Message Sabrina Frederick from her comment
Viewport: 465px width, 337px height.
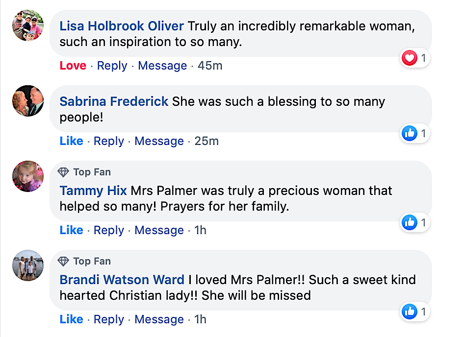tap(159, 141)
